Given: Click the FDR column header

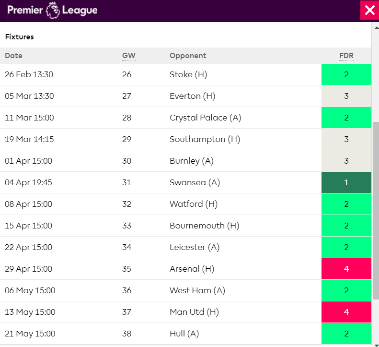Looking at the screenshot, I should (346, 56).
